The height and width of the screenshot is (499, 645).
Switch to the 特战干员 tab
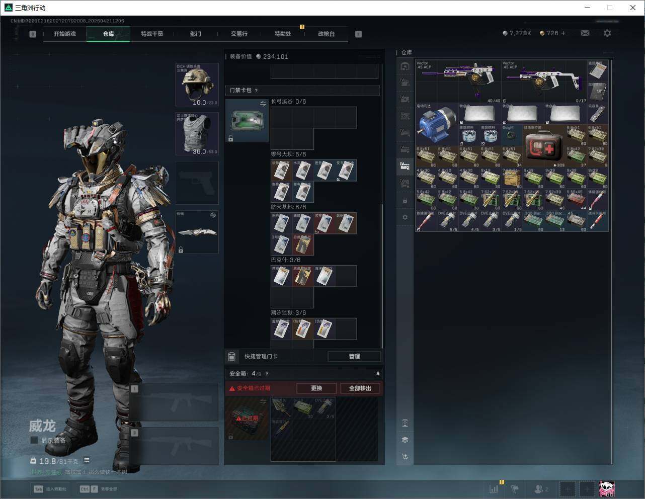[152, 34]
